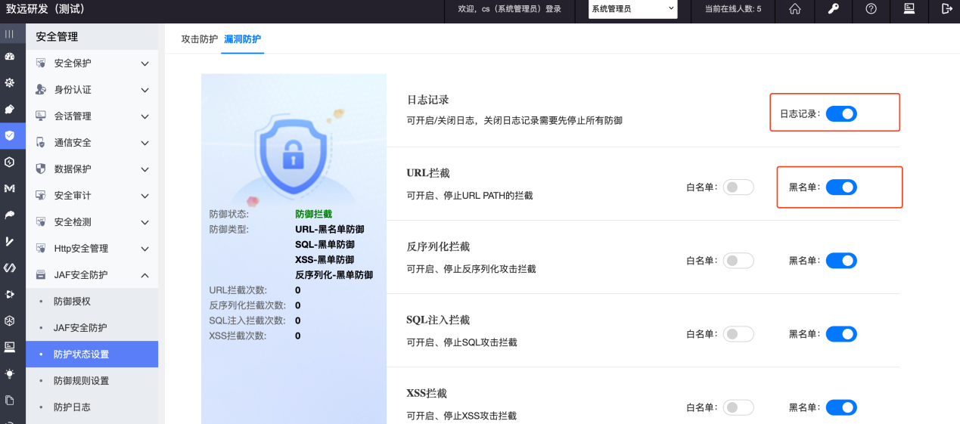
Task: Click the green 防御拦截 status text
Action: [x=313, y=215]
